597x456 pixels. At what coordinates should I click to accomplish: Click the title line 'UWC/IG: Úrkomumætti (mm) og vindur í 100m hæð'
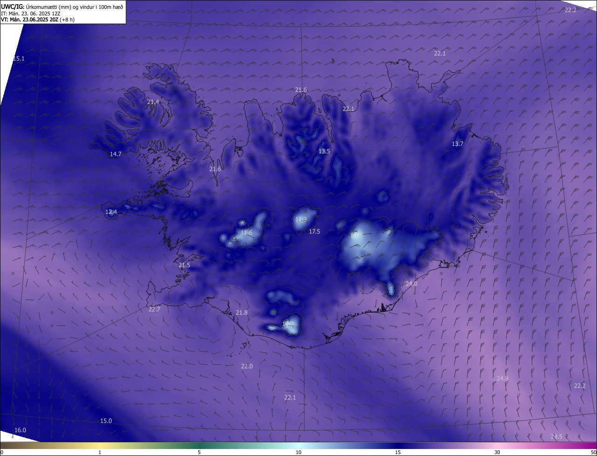pyautogui.click(x=62, y=7)
